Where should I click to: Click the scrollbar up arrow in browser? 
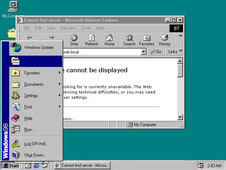tap(180, 61)
